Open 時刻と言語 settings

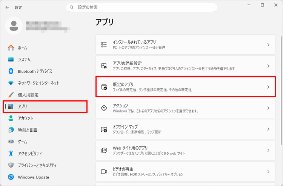point(45,130)
